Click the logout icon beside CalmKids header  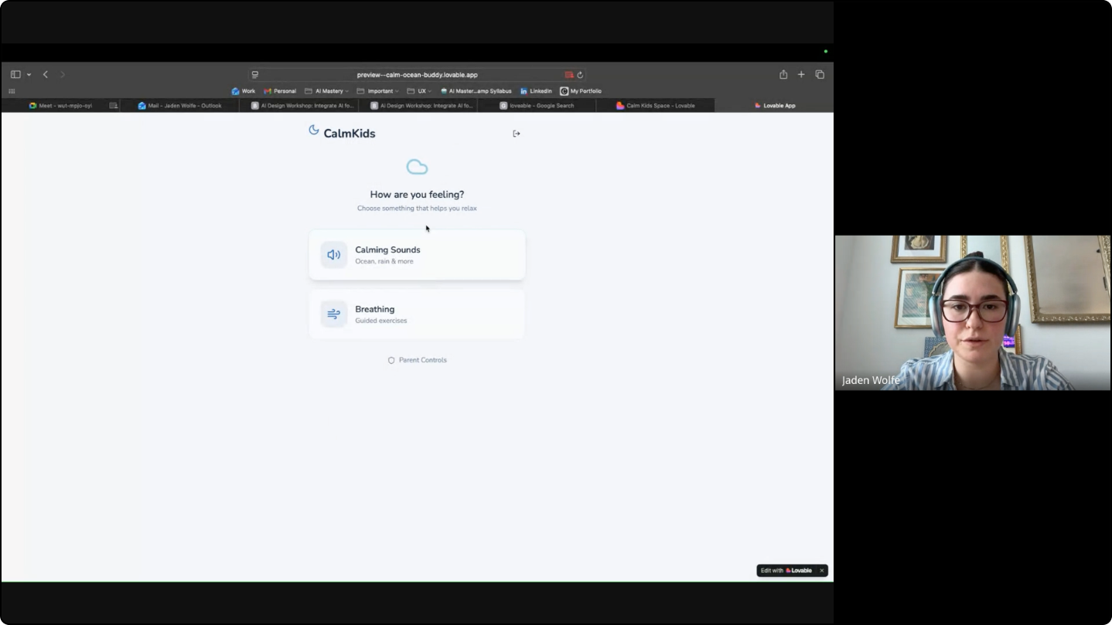[517, 134]
